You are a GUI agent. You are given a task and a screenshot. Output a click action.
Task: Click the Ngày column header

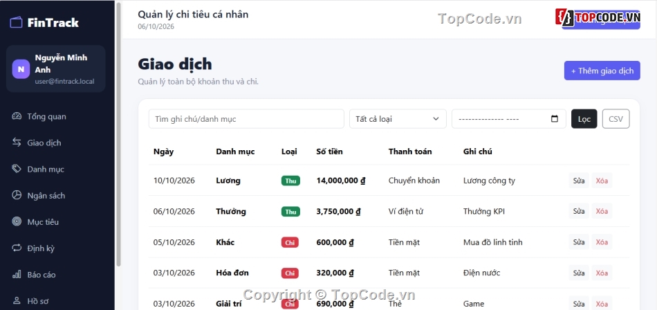coord(163,152)
